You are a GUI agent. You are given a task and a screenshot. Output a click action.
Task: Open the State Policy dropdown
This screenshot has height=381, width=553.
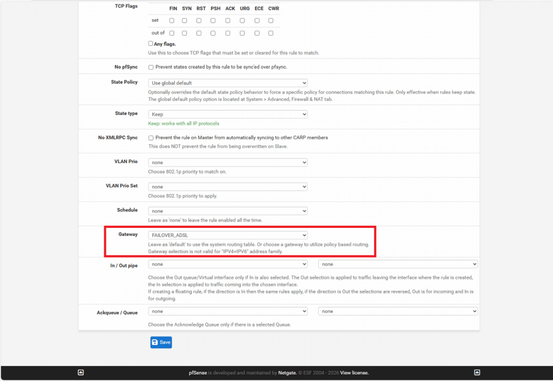pyautogui.click(x=227, y=83)
